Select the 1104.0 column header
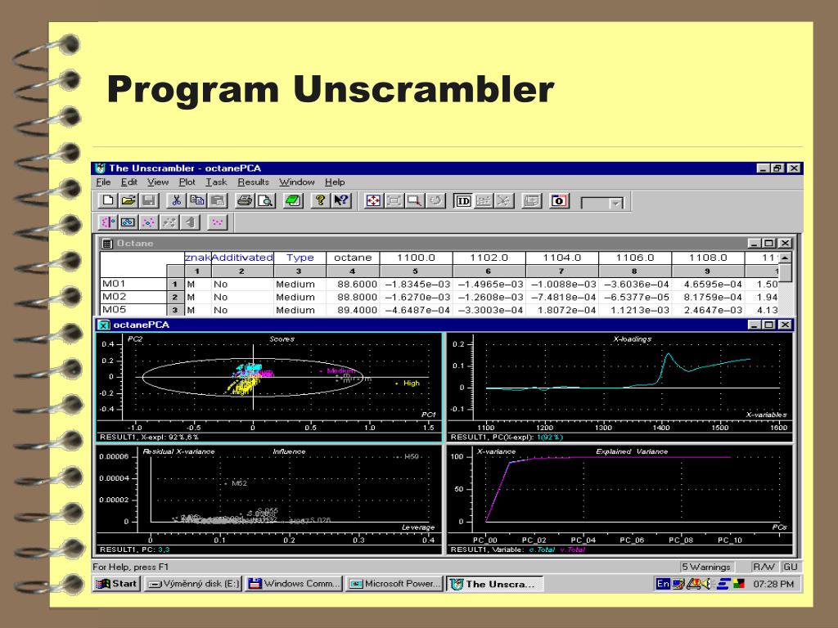 point(561,258)
